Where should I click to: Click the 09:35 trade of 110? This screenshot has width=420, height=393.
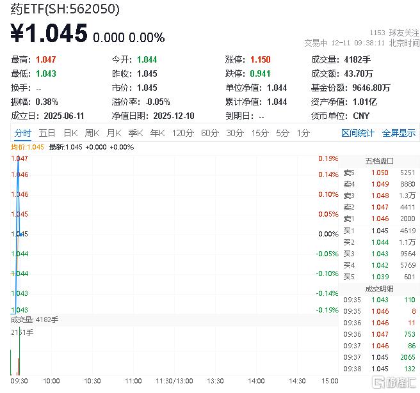tap(379, 300)
